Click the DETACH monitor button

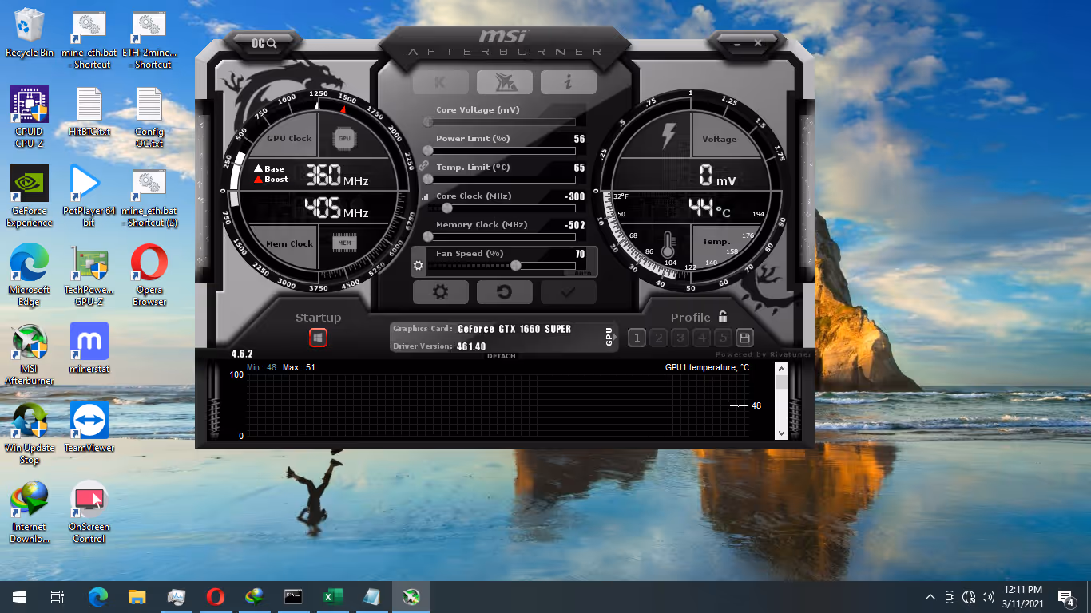(x=501, y=356)
